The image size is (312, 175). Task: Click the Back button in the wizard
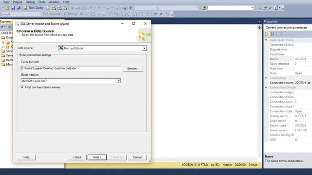click(x=77, y=157)
